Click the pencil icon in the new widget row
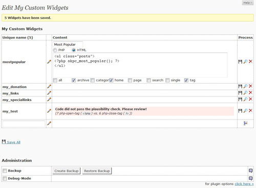Image resolution: width=256 pixels, height=188 pixels. [x=49, y=123]
